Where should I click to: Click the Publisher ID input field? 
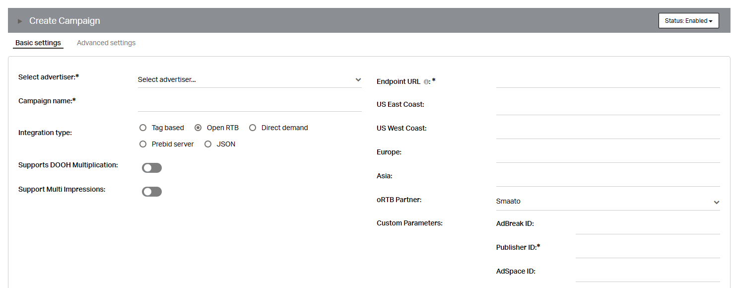point(648,250)
